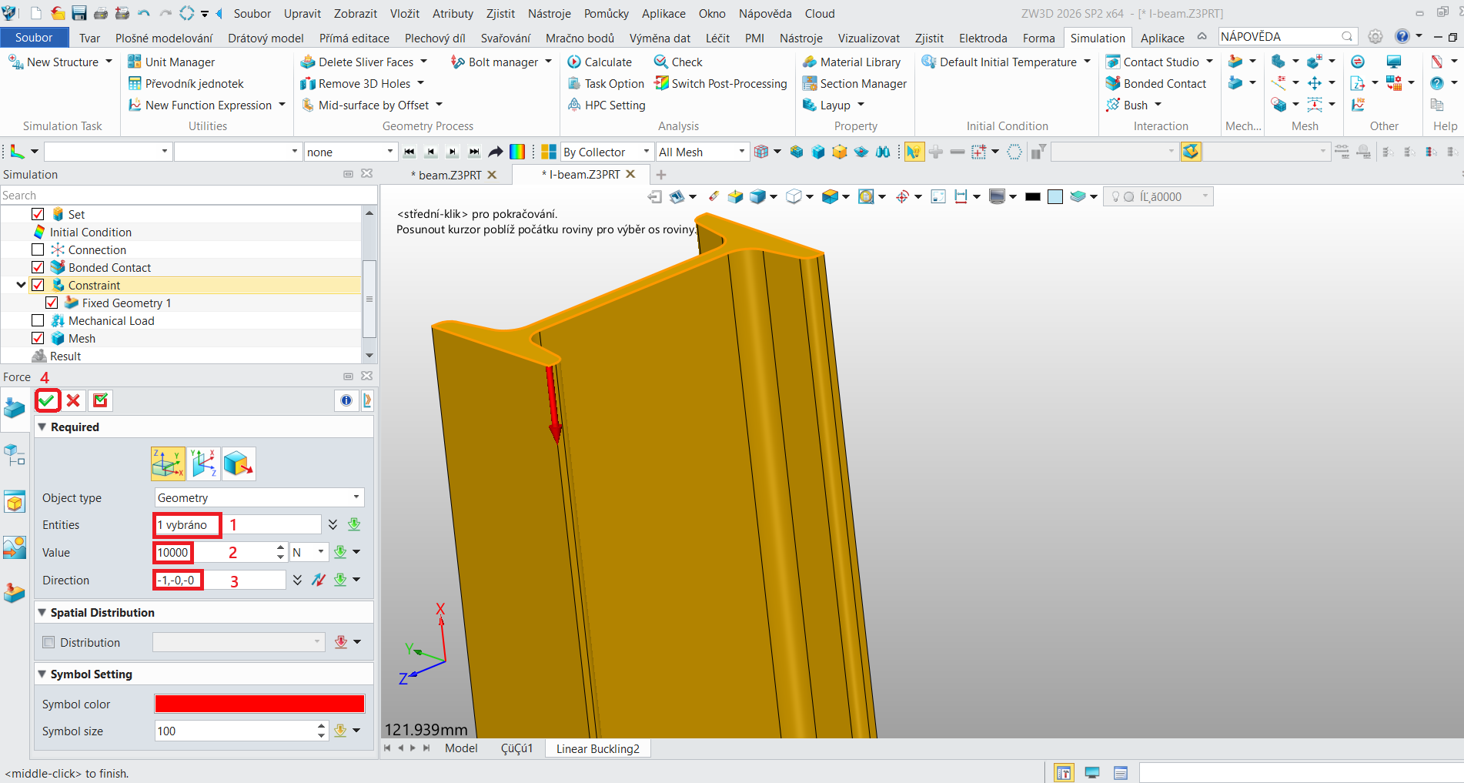Viewport: 1464px width, 783px height.
Task: Click the reverse direction icon next to Direction
Action: (319, 580)
